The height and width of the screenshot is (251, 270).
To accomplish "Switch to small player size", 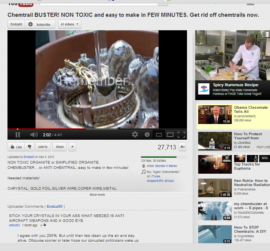I will tap(159, 135).
